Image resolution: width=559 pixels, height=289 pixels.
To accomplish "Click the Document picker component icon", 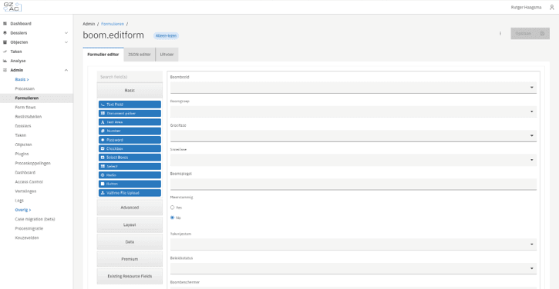I will tap(103, 114).
